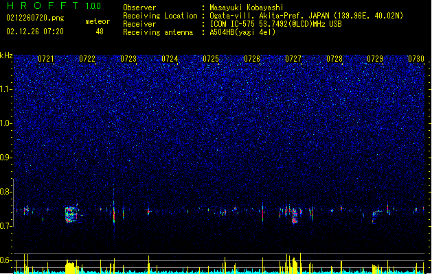Click antenna text A504HB(yagi 4el)
Viewport: 432px width, 274px height.
pos(242,32)
